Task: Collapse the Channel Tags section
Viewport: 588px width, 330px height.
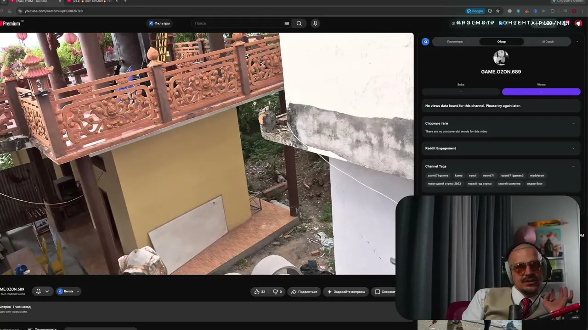Action: click(573, 166)
